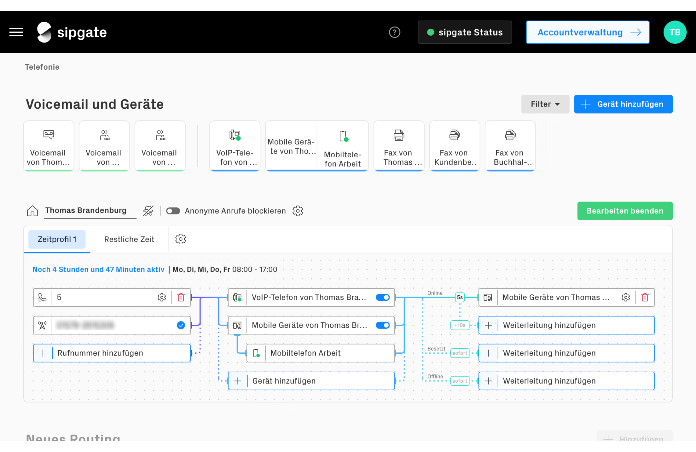Select the VoIP-Telefon von … device card
Viewport: 696px width, 452px height.
(x=235, y=146)
